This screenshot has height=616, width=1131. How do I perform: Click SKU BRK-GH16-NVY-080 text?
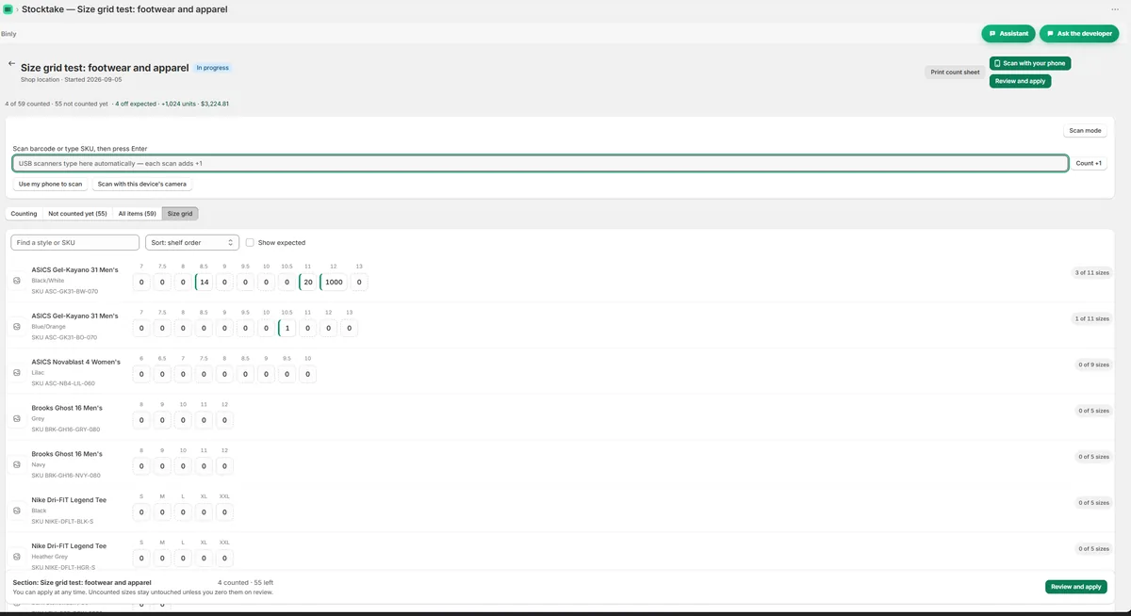66,476
